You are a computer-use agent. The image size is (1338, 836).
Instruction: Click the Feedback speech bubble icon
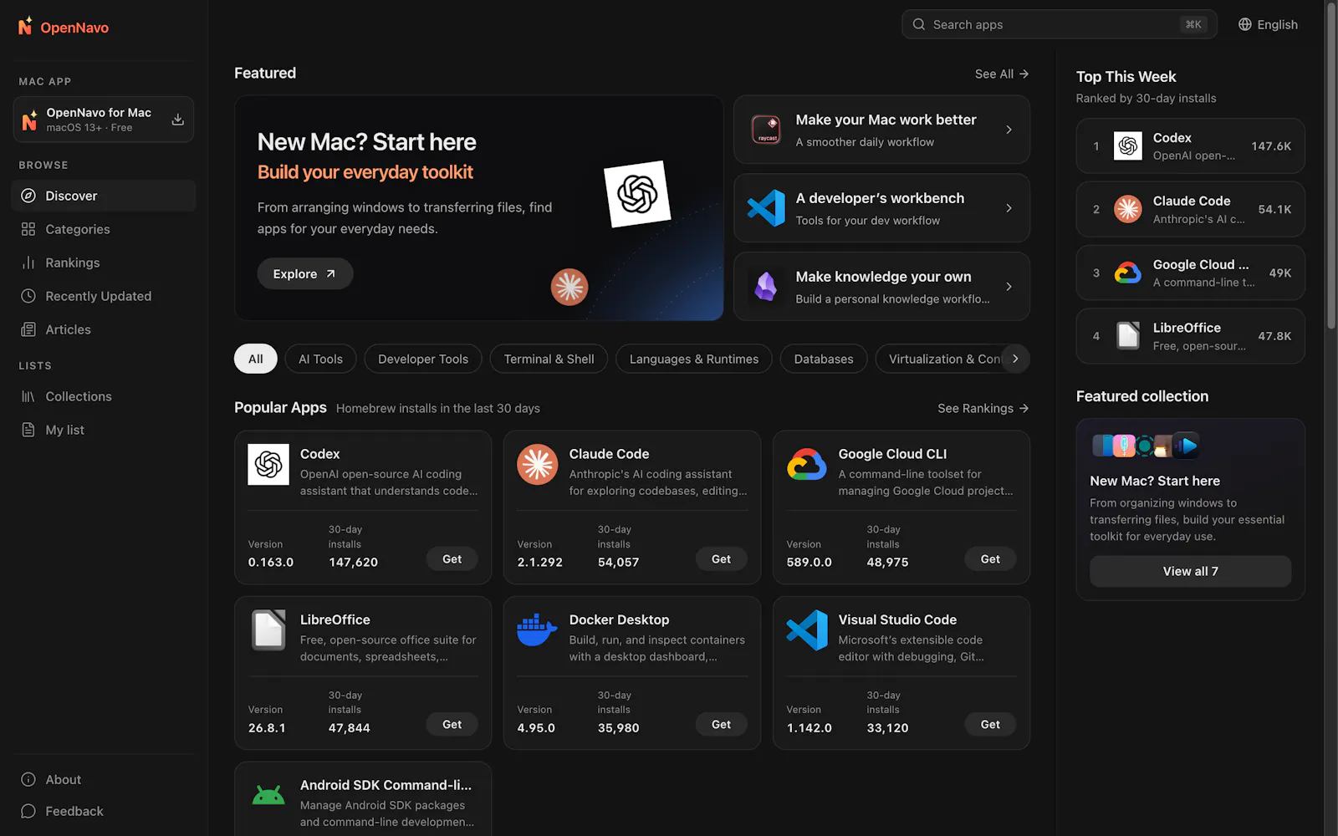28,811
